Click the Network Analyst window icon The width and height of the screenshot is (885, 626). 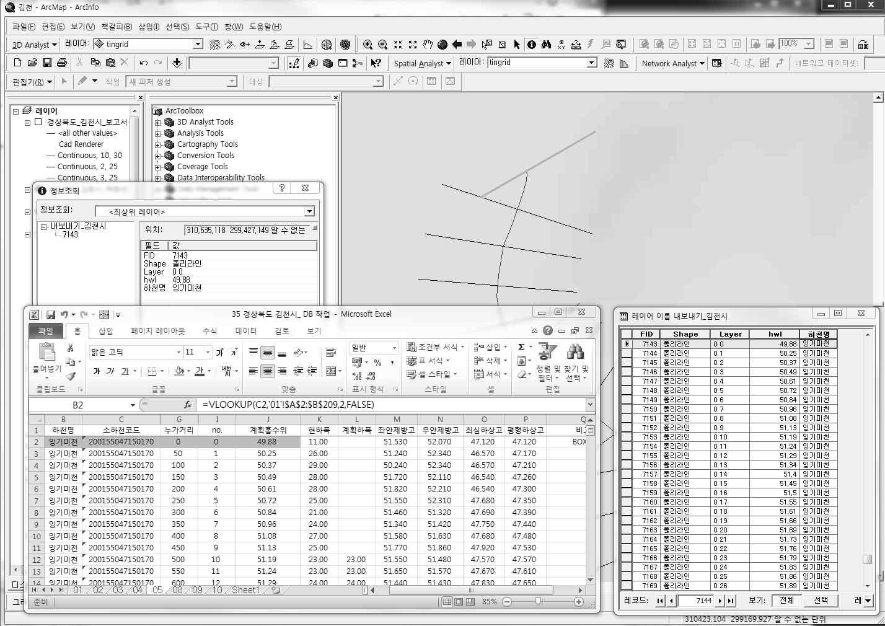[717, 63]
